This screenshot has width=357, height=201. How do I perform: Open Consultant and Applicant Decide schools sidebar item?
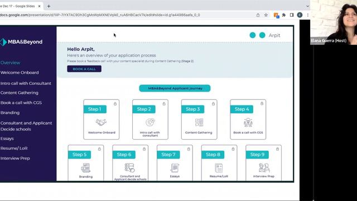point(26,126)
